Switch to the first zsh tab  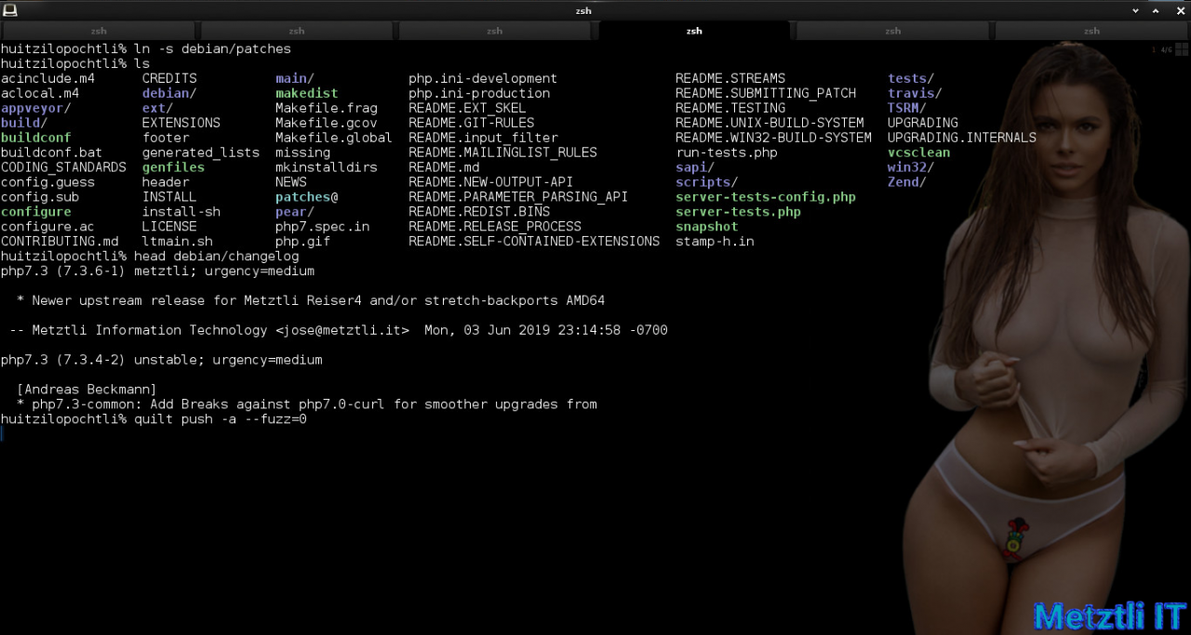point(99,31)
